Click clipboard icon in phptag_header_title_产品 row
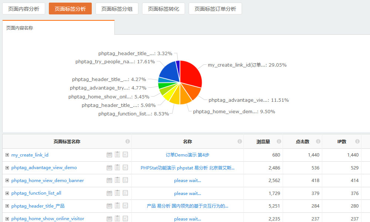Screen dimensions: 370x222 click(x=117, y=205)
